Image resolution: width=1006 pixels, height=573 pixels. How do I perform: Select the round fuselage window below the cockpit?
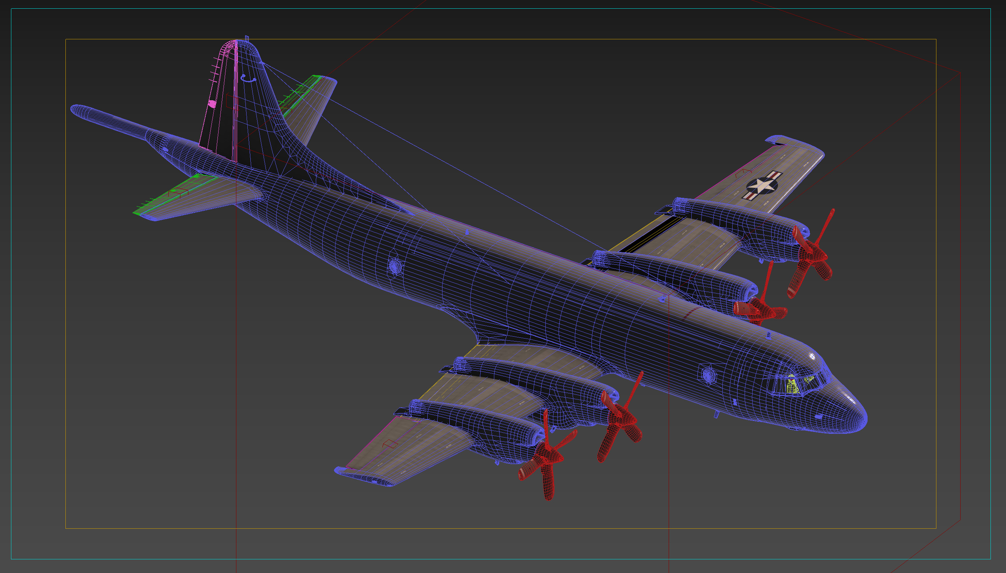point(709,375)
